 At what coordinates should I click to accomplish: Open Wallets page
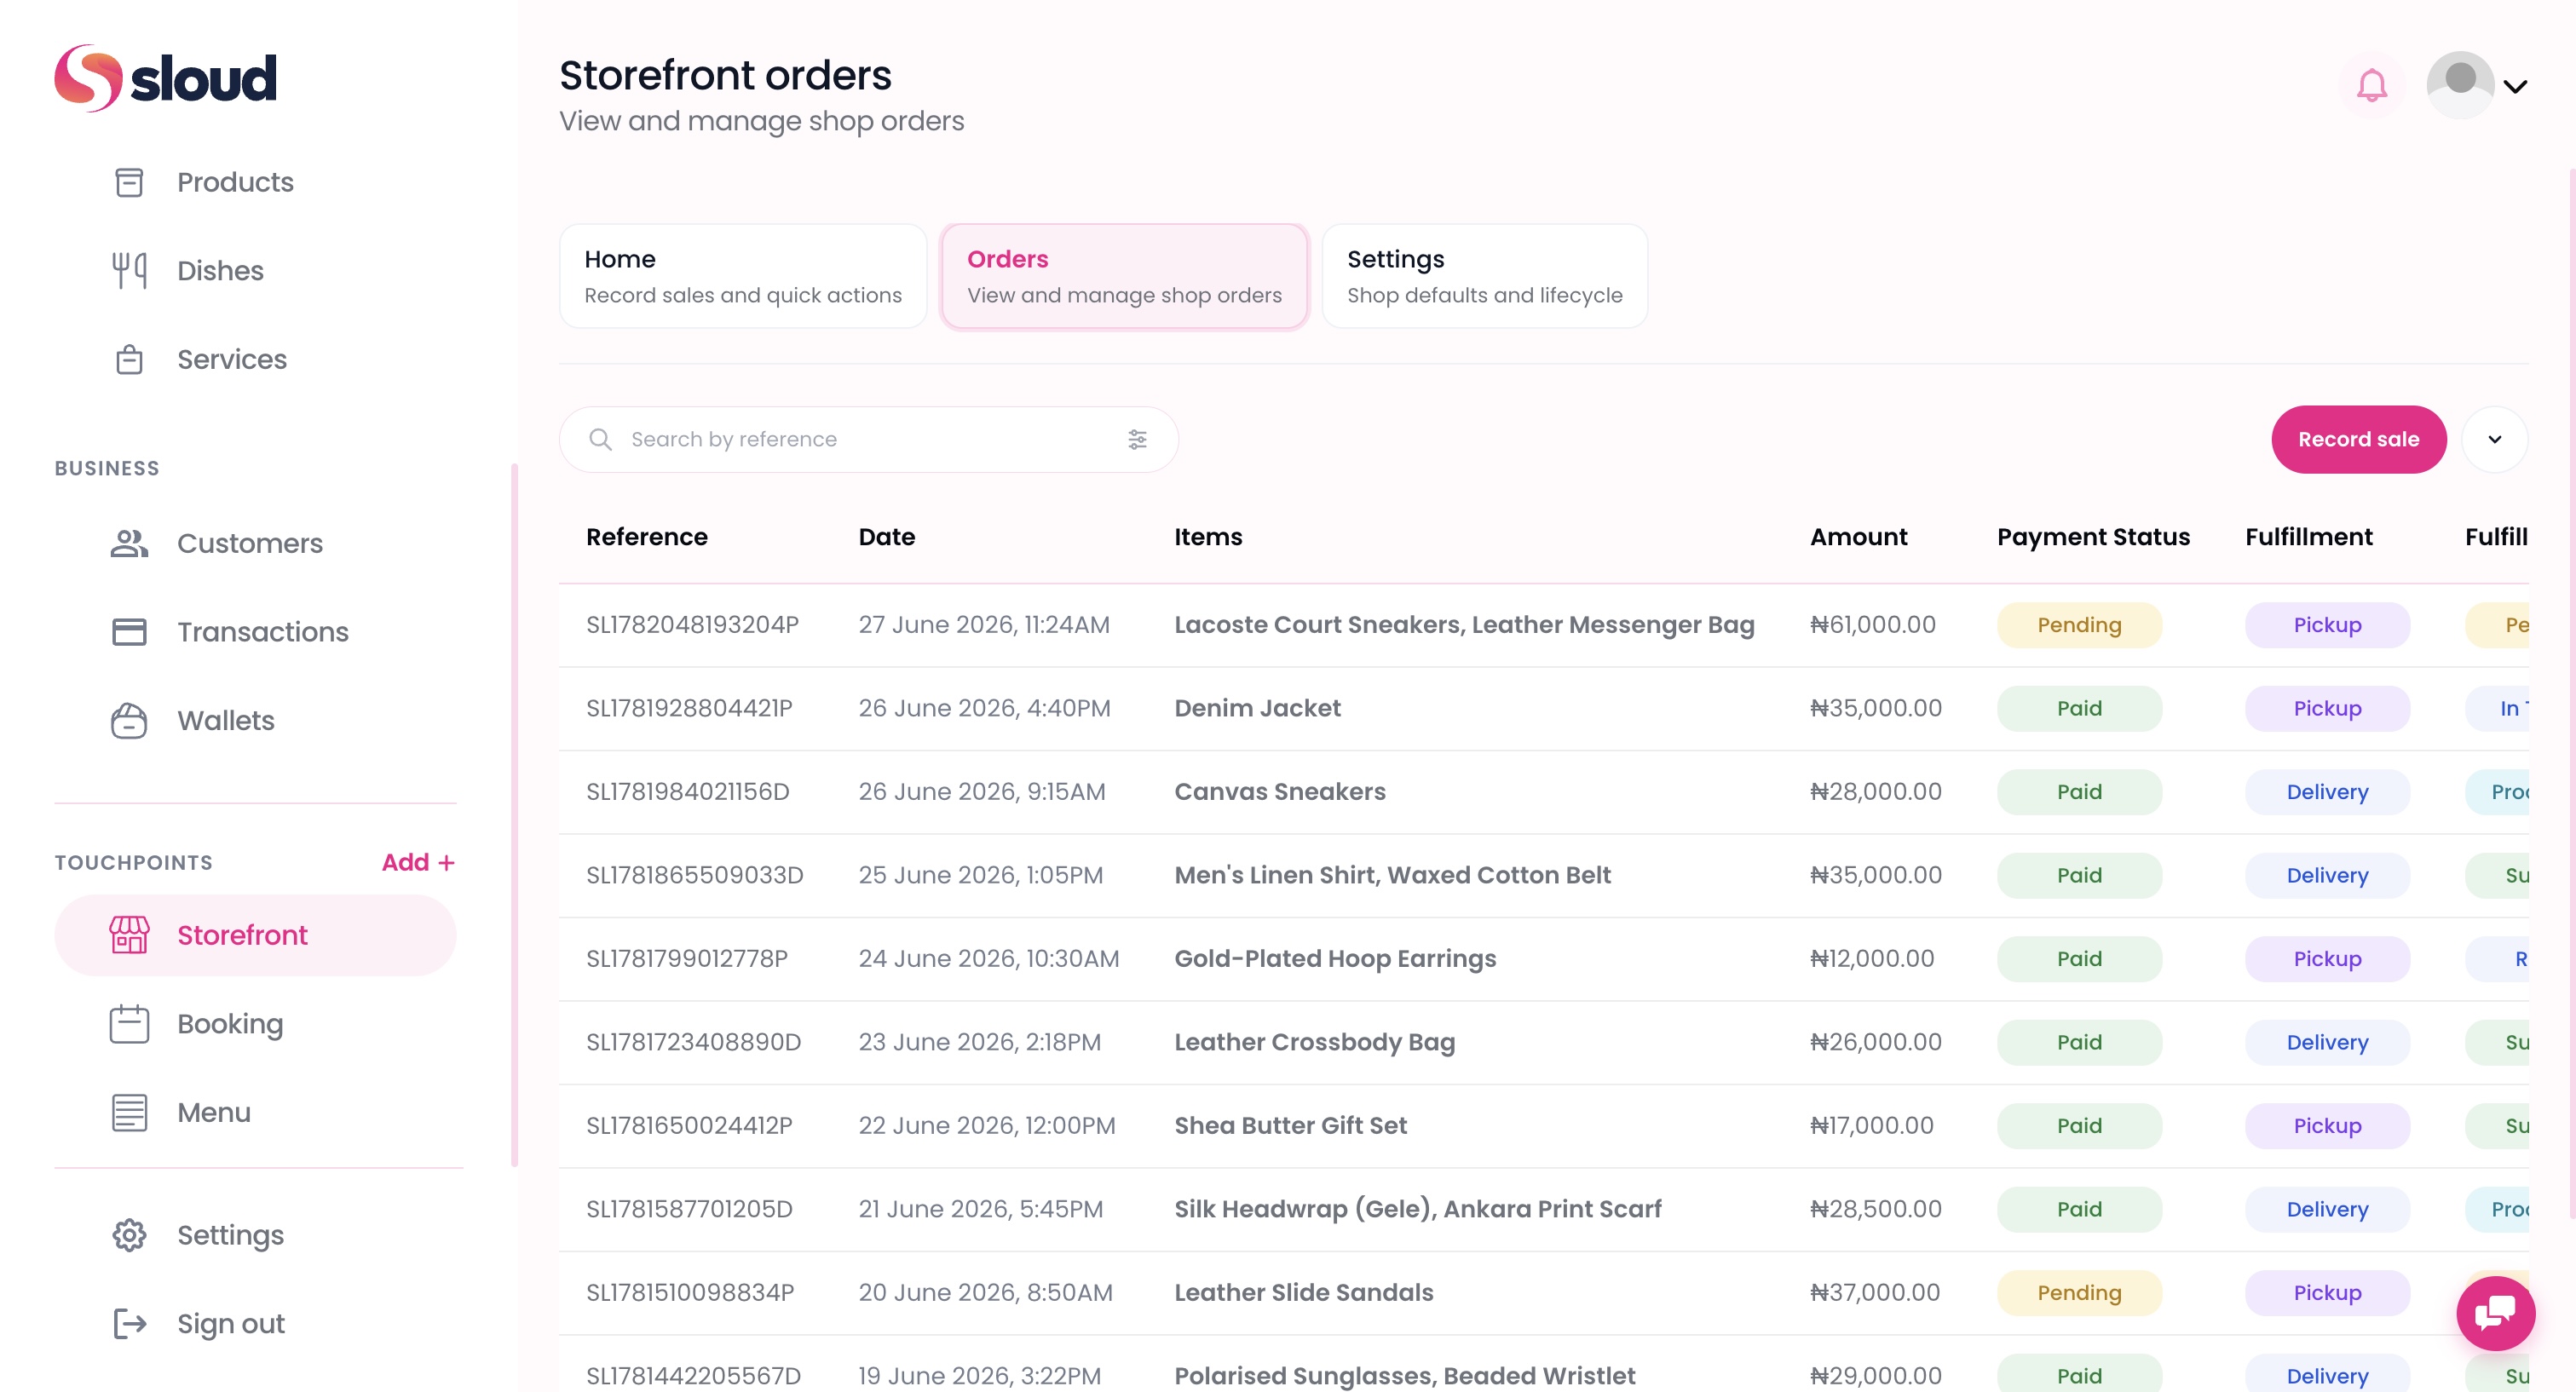pyautogui.click(x=226, y=721)
